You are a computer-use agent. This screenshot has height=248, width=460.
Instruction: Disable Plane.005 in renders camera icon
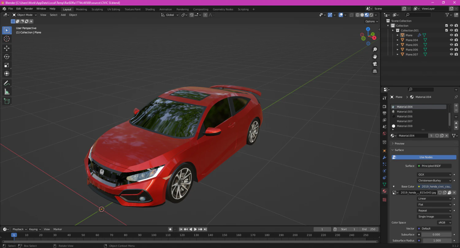point(456,45)
